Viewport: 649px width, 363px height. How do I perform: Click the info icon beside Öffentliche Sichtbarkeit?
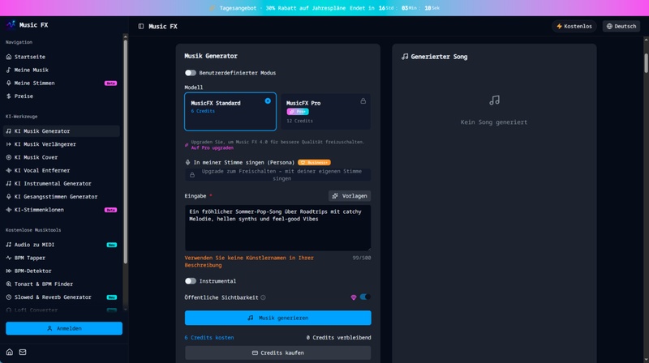263,297
